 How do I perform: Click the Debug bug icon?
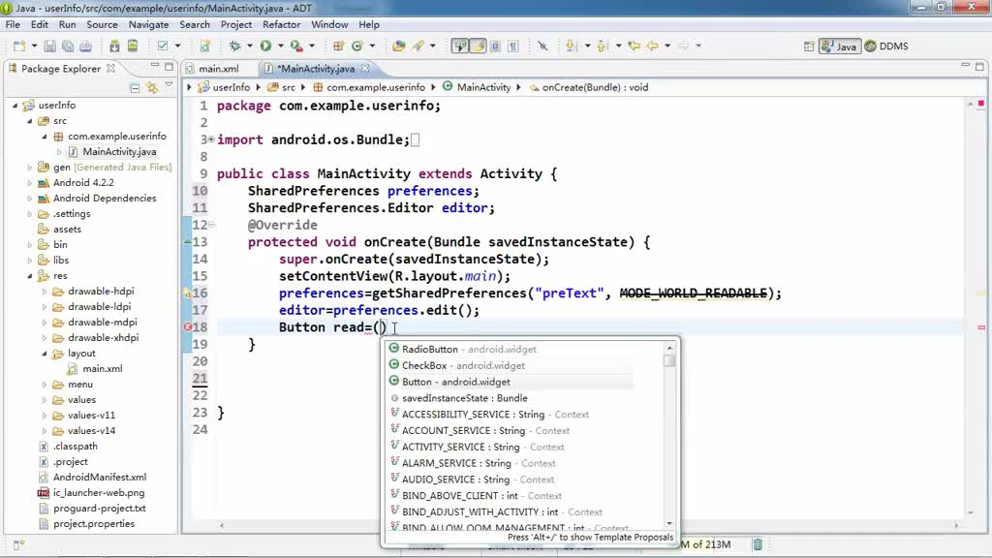(x=234, y=46)
